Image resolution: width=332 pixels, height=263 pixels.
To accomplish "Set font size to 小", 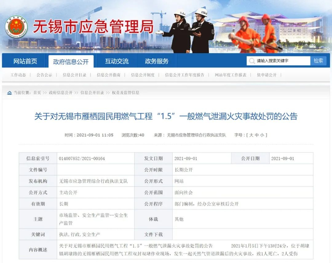I will click(262, 135).
